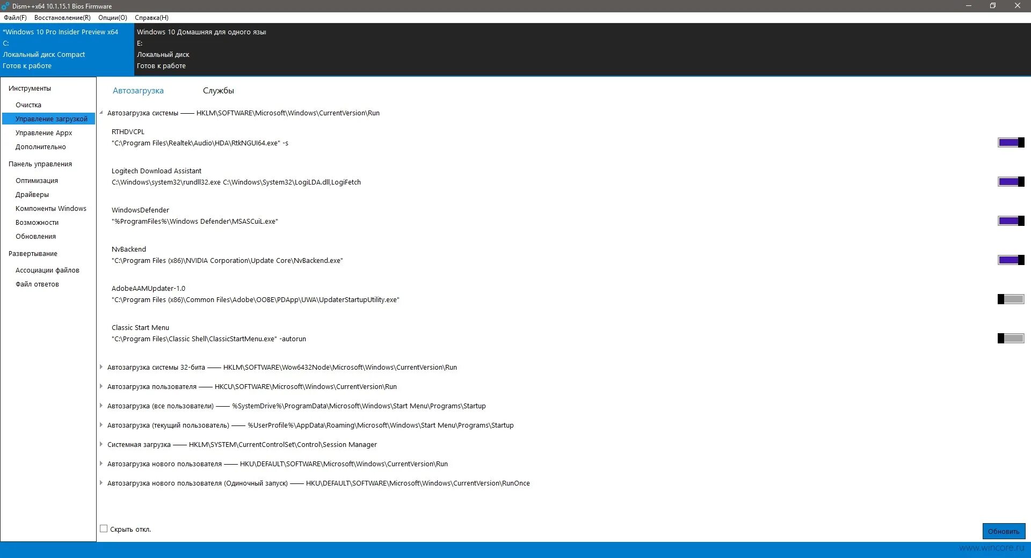Click the NvBackend.exe path text

(227, 261)
